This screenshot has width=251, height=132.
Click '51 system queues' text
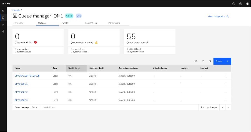click(135, 52)
